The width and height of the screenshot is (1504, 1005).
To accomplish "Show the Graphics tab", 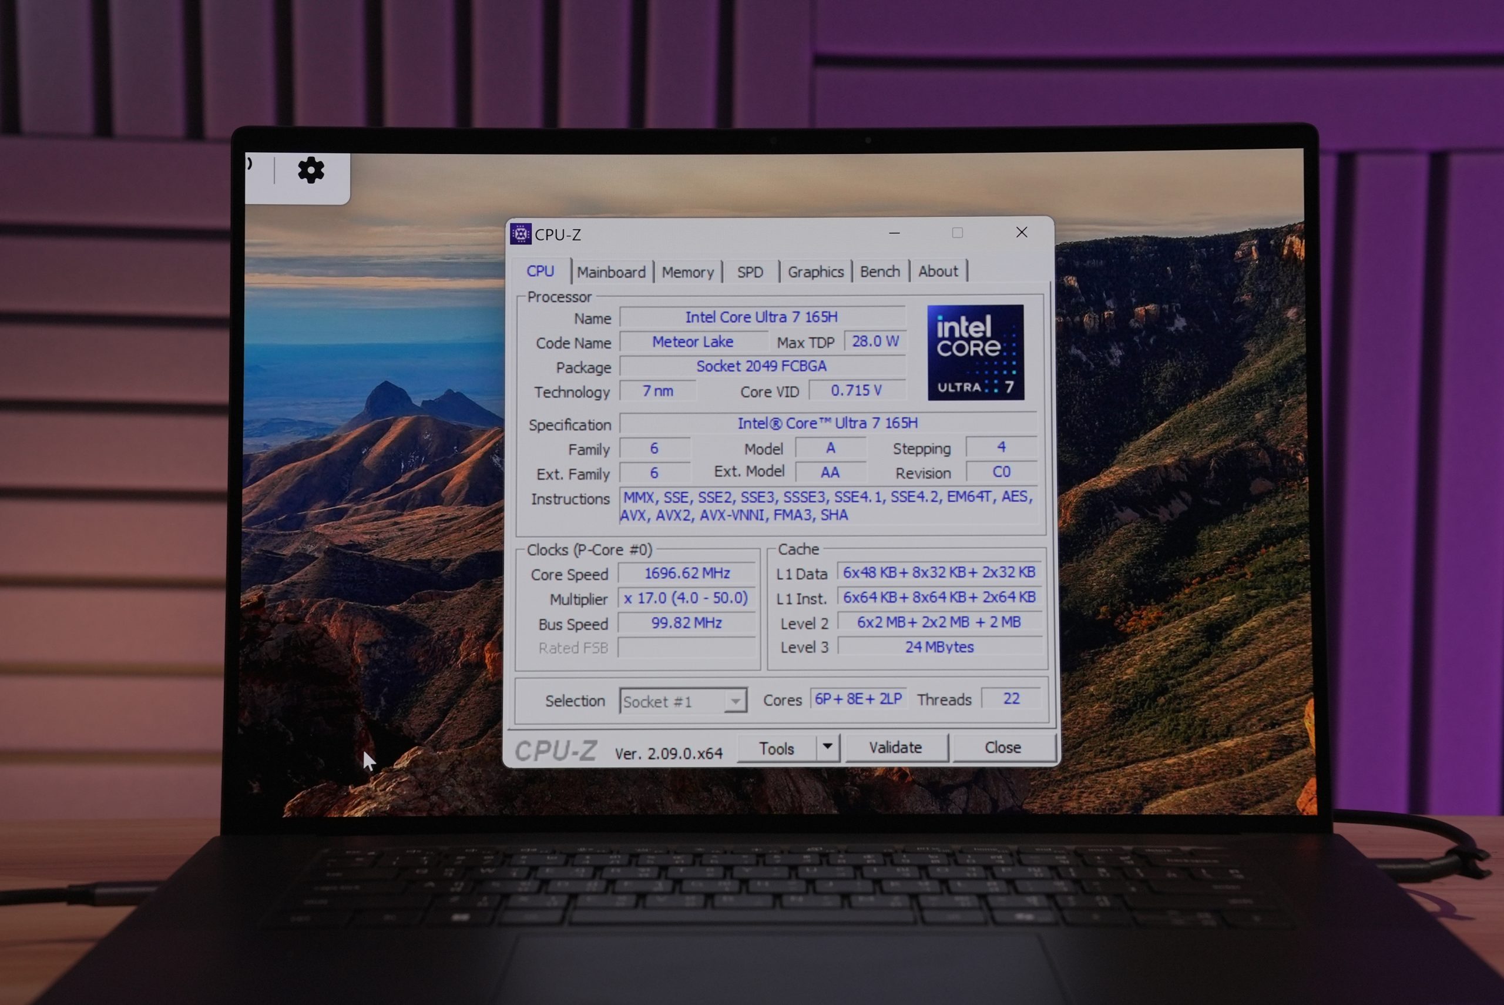I will (x=815, y=272).
